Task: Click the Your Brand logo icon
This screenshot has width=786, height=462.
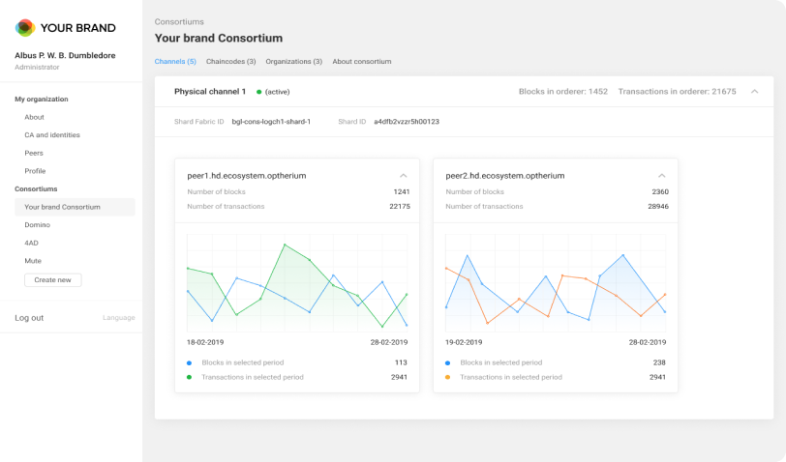Action: [x=25, y=28]
